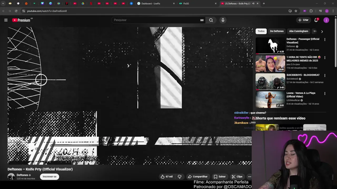Close the Dashboard - LivePix tab
337x189 pixels.
pyautogui.click(x=174, y=3)
